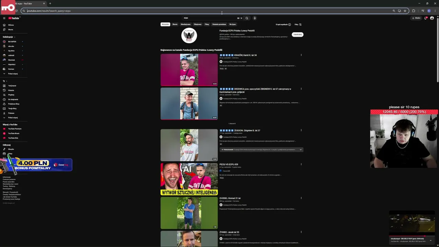Open the PECIU VS ECPU #39 video title
This screenshot has width=439, height=247.
tap(229, 164)
